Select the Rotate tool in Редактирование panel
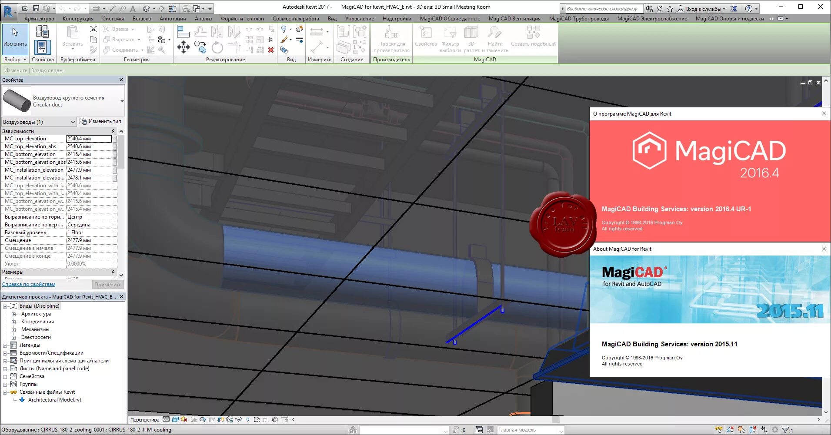 [217, 47]
